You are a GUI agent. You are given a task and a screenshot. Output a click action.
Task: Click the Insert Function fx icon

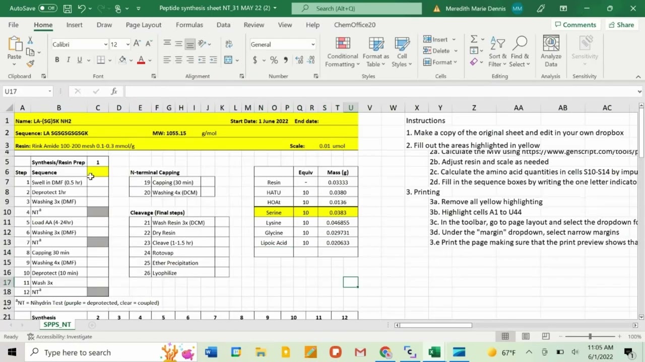(114, 91)
